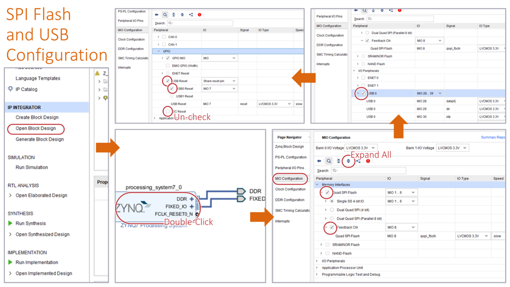Enable the ENET 0 checkbox
This screenshot has height=287, width=510.
(x=363, y=78)
